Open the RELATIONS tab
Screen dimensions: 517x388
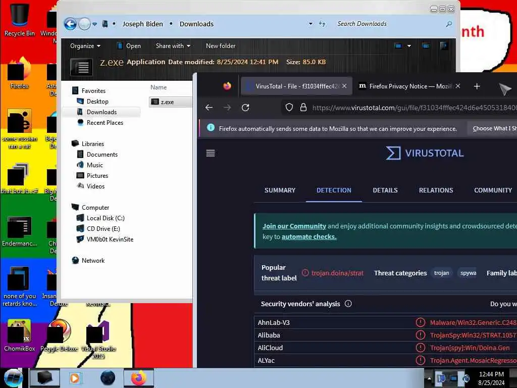pyautogui.click(x=436, y=190)
